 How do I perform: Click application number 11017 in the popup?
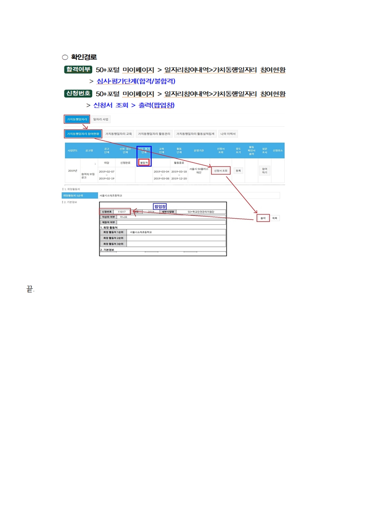pos(122,212)
